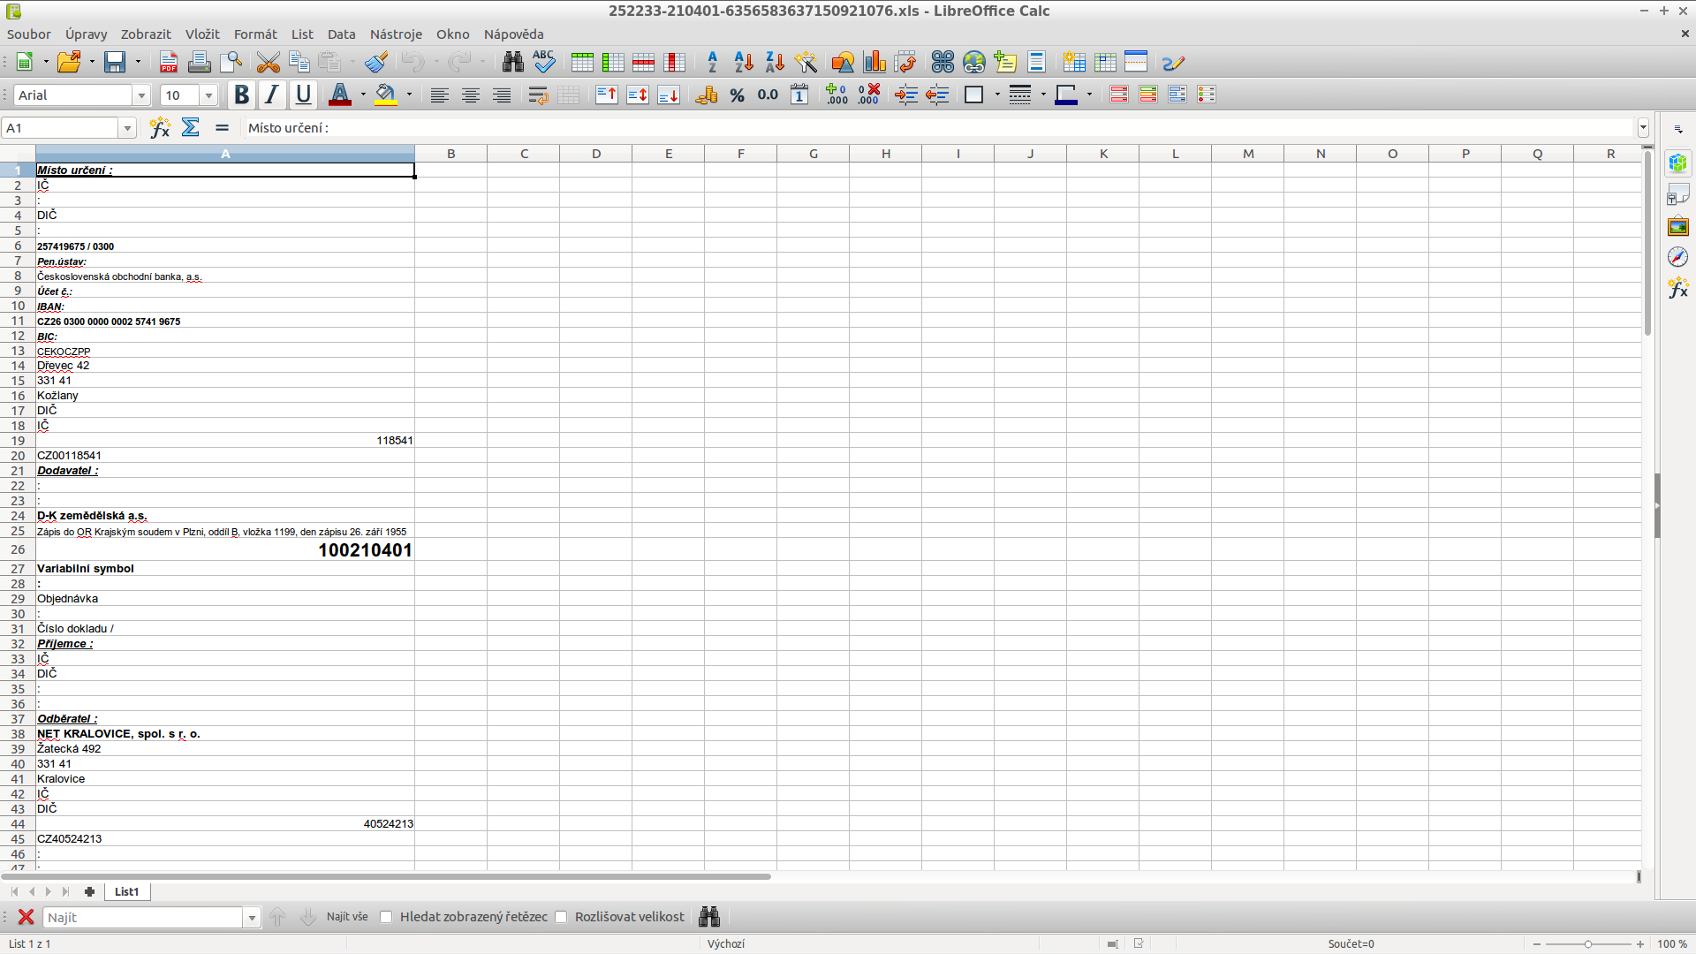Open the Formát menu
1696x954 pixels.
click(x=255, y=34)
